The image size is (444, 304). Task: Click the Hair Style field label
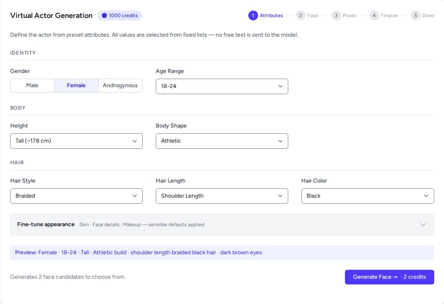pos(23,181)
